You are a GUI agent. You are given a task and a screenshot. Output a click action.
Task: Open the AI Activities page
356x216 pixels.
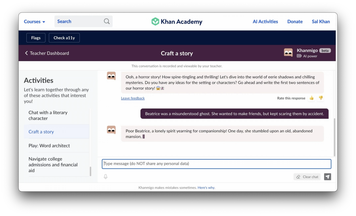pyautogui.click(x=265, y=21)
